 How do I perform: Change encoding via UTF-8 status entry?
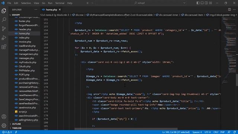point(208,132)
